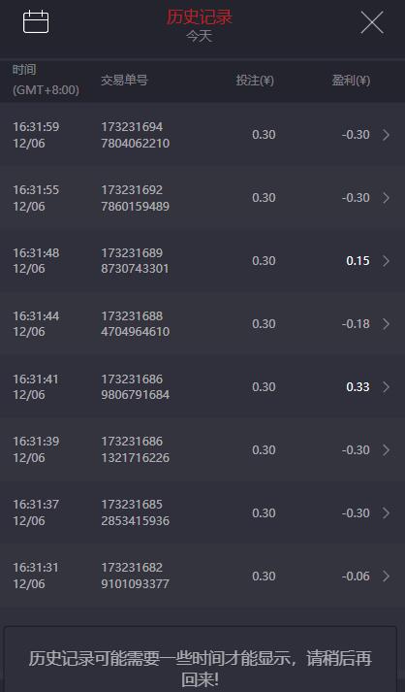Open the calendar date picker icon
Viewport: 405px width, 692px height.
point(36,21)
